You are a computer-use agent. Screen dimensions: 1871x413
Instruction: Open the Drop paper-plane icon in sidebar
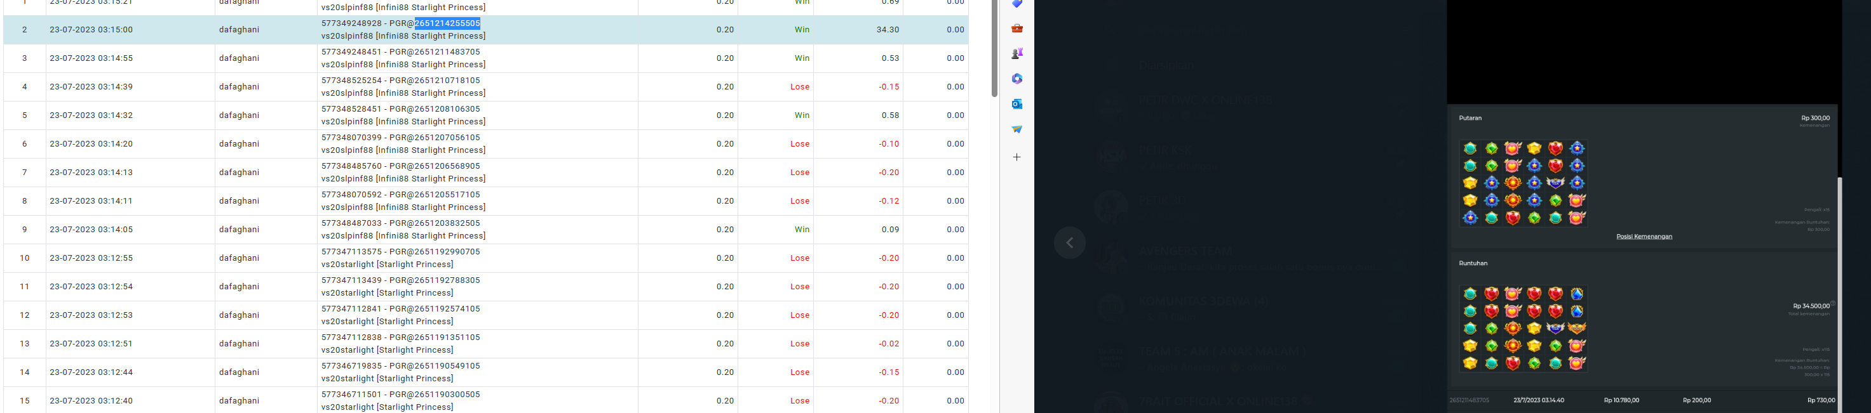pos(1017,129)
